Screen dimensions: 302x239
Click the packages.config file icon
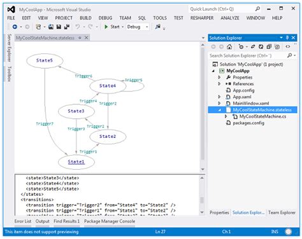228,123
